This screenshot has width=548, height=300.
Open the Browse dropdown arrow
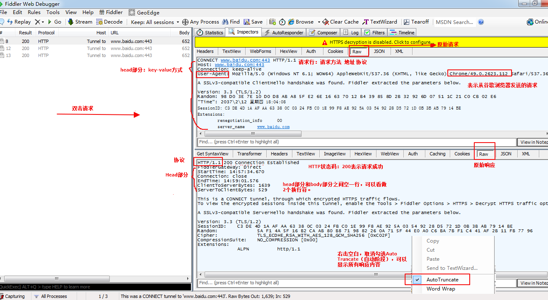coord(319,22)
